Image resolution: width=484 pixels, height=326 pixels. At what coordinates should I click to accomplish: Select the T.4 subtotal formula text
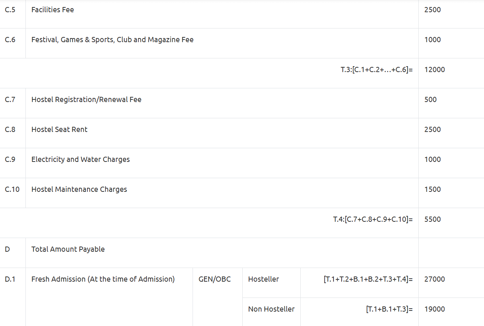tap(373, 220)
